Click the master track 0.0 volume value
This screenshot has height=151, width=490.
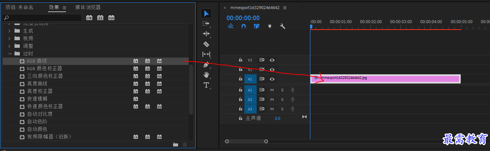pos(277,118)
